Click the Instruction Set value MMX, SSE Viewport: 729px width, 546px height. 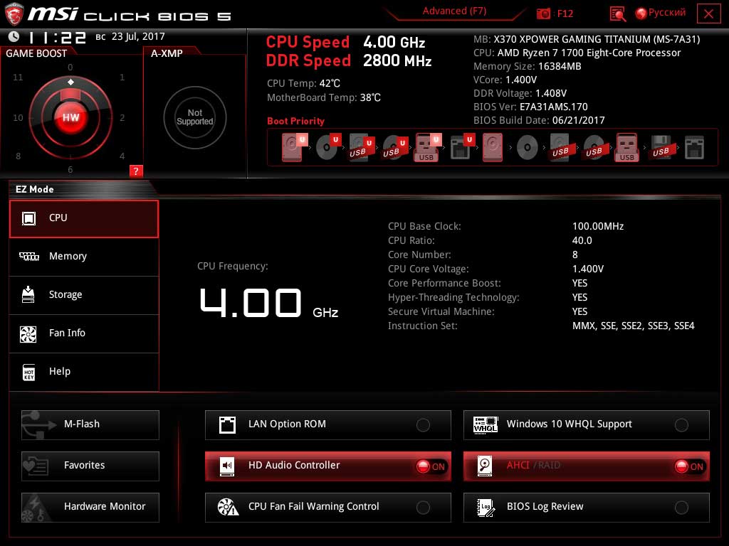click(633, 326)
